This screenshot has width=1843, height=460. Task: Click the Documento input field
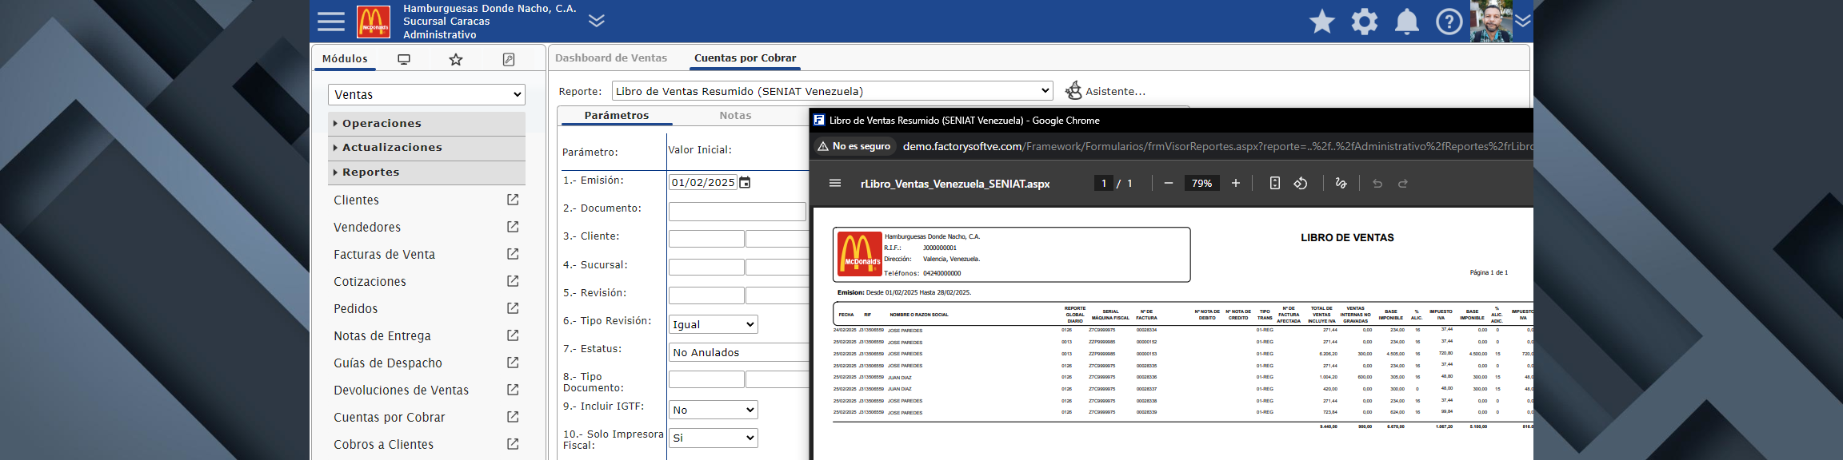click(x=737, y=212)
